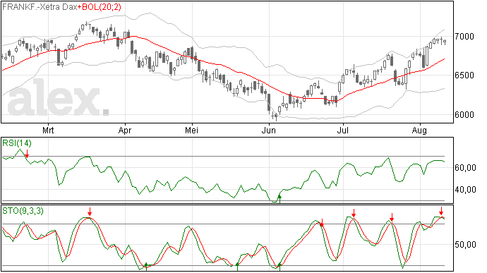Click the 40,00 RSI axis value
487x273 pixels.
pyautogui.click(x=466, y=190)
